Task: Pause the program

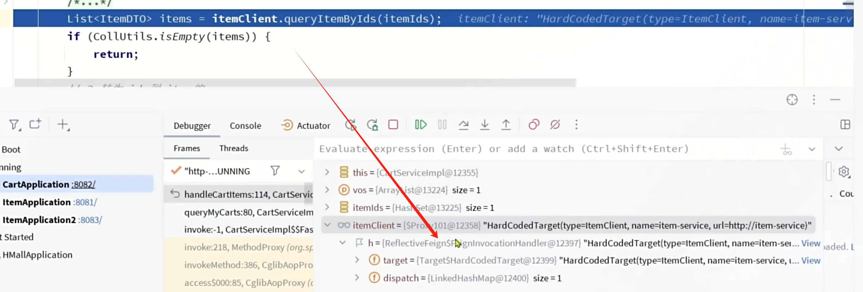Action: pyautogui.click(x=442, y=125)
